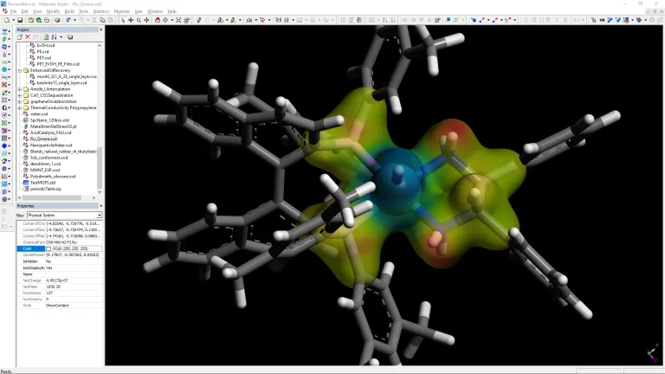Click the red delete X in Project panel

(28, 37)
